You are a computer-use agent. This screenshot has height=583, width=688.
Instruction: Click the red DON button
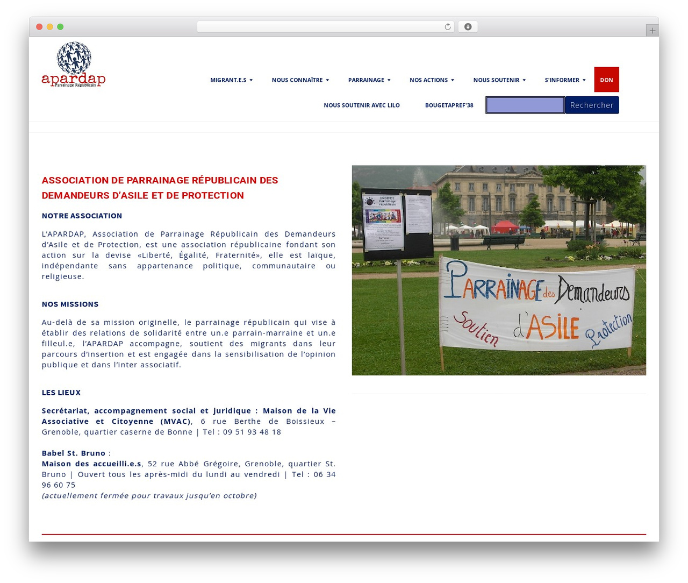(x=607, y=80)
